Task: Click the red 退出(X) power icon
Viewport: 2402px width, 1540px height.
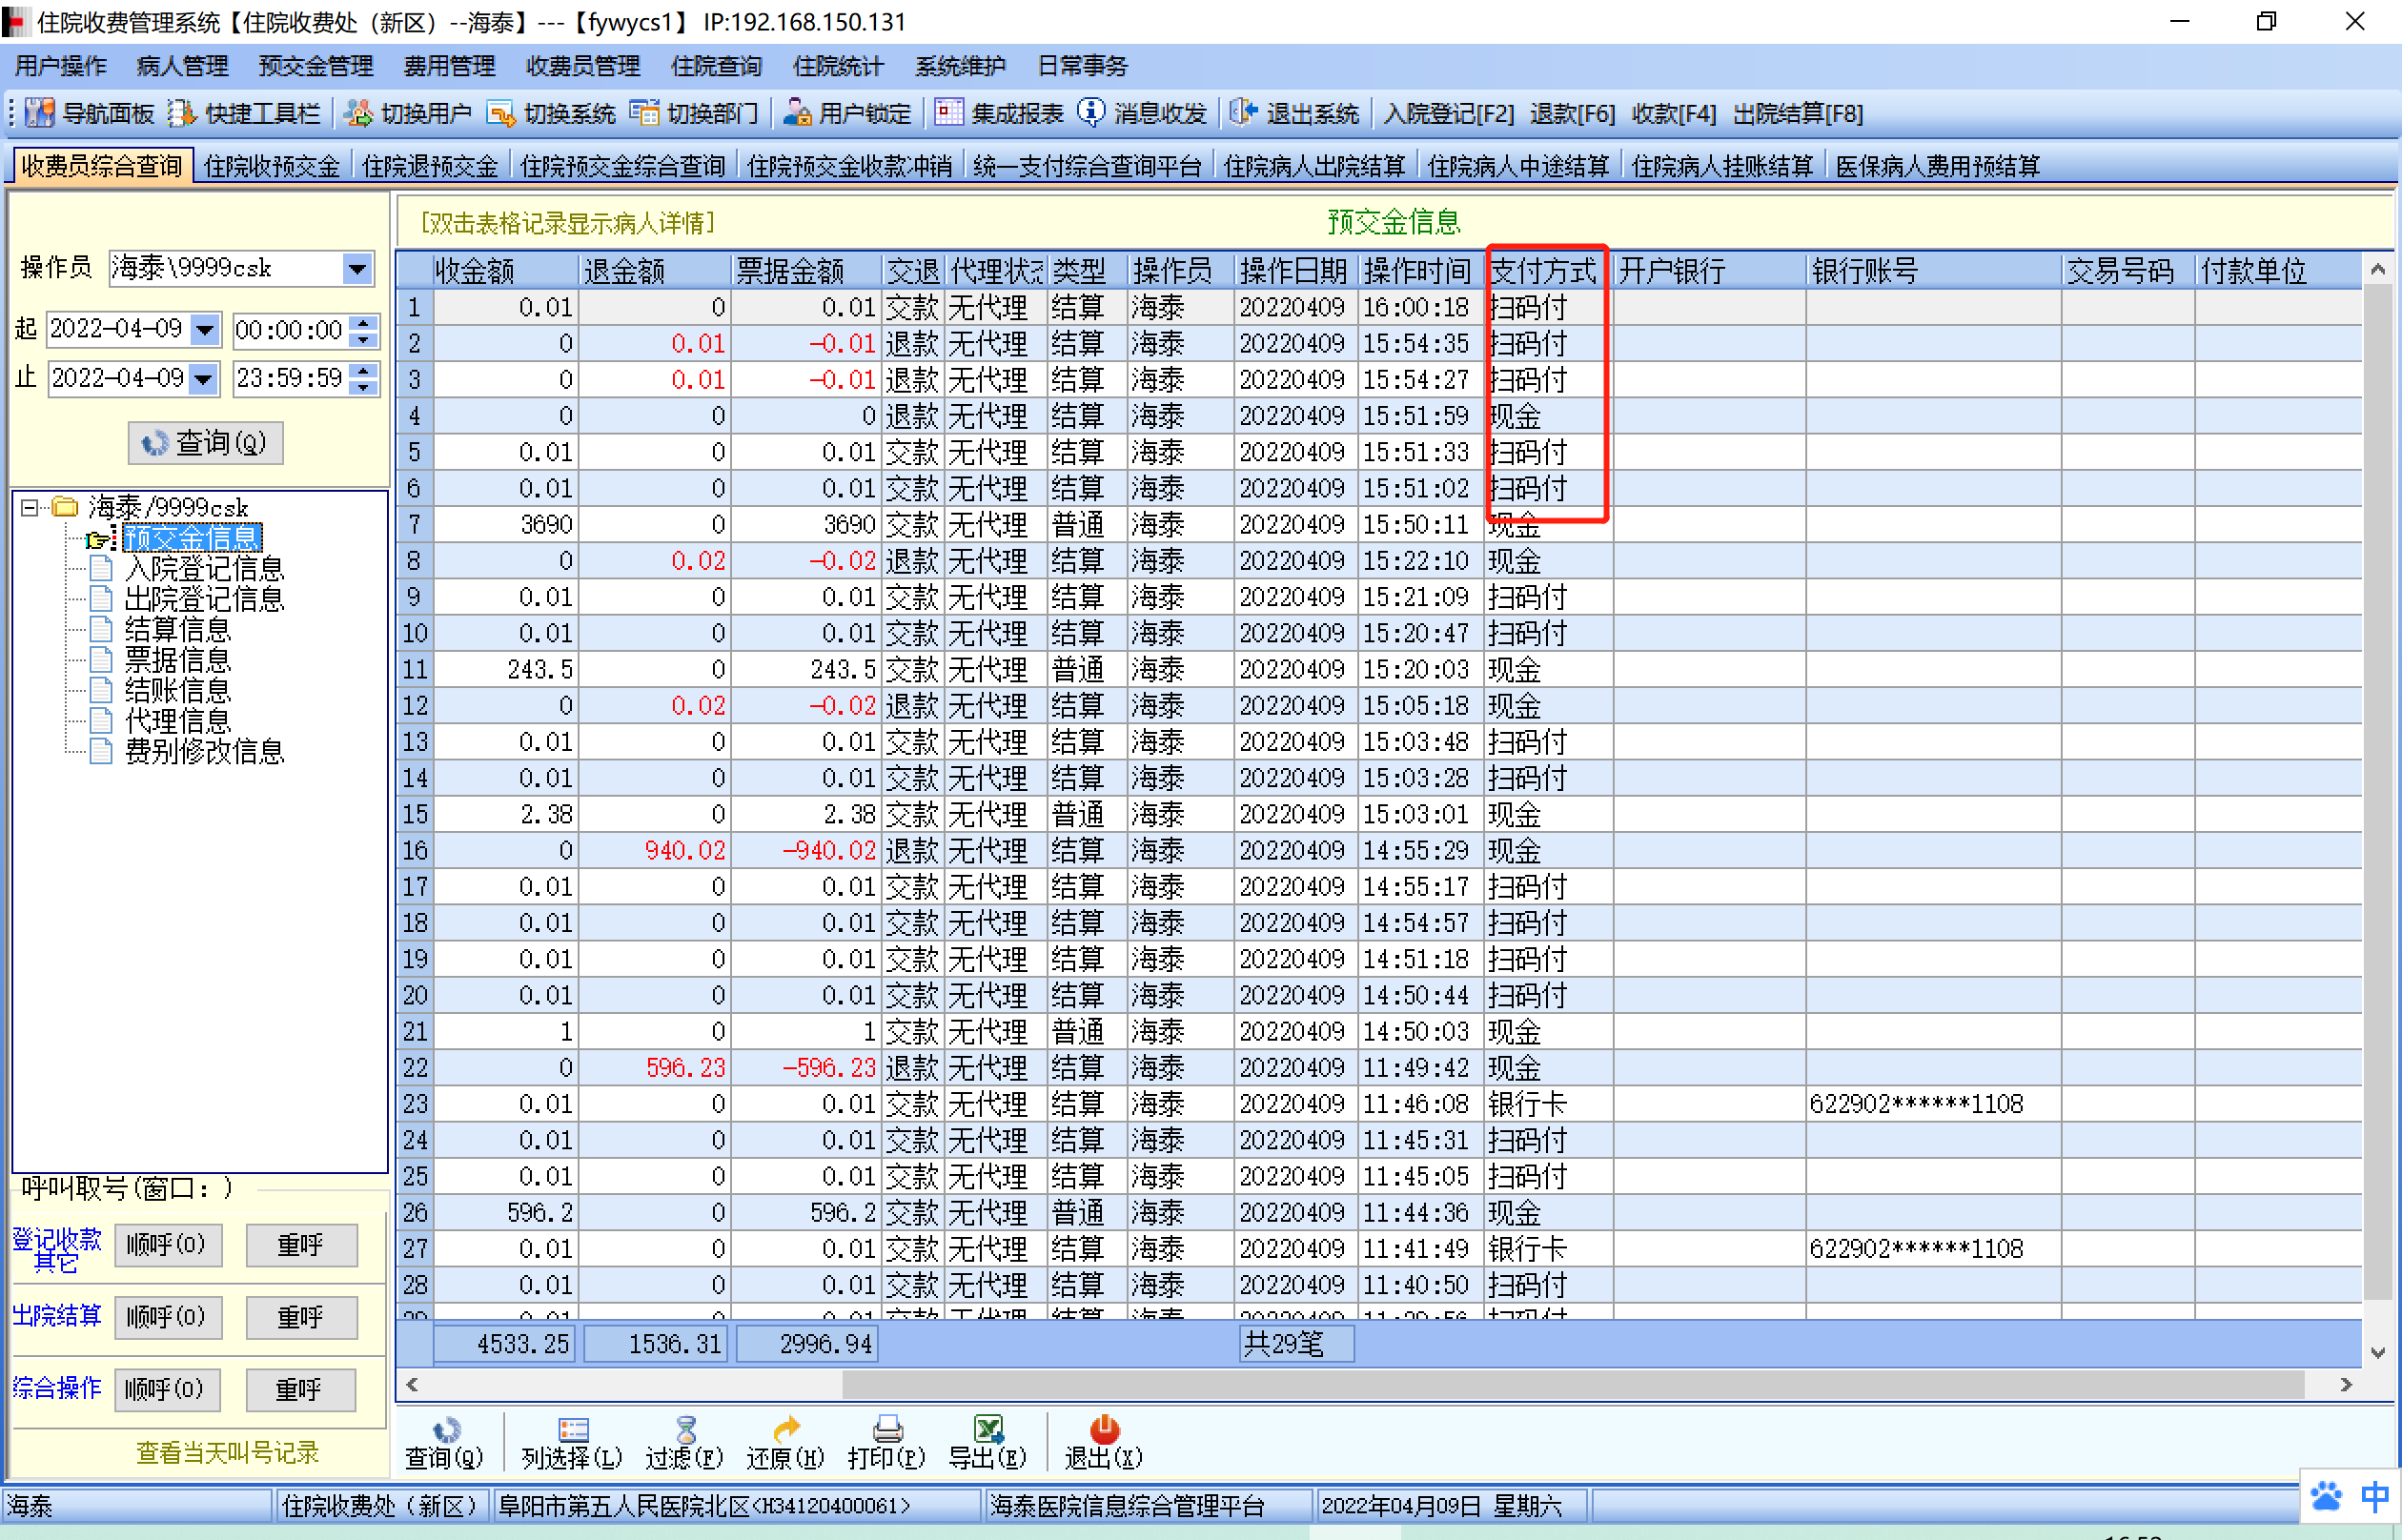Action: click(x=1104, y=1430)
